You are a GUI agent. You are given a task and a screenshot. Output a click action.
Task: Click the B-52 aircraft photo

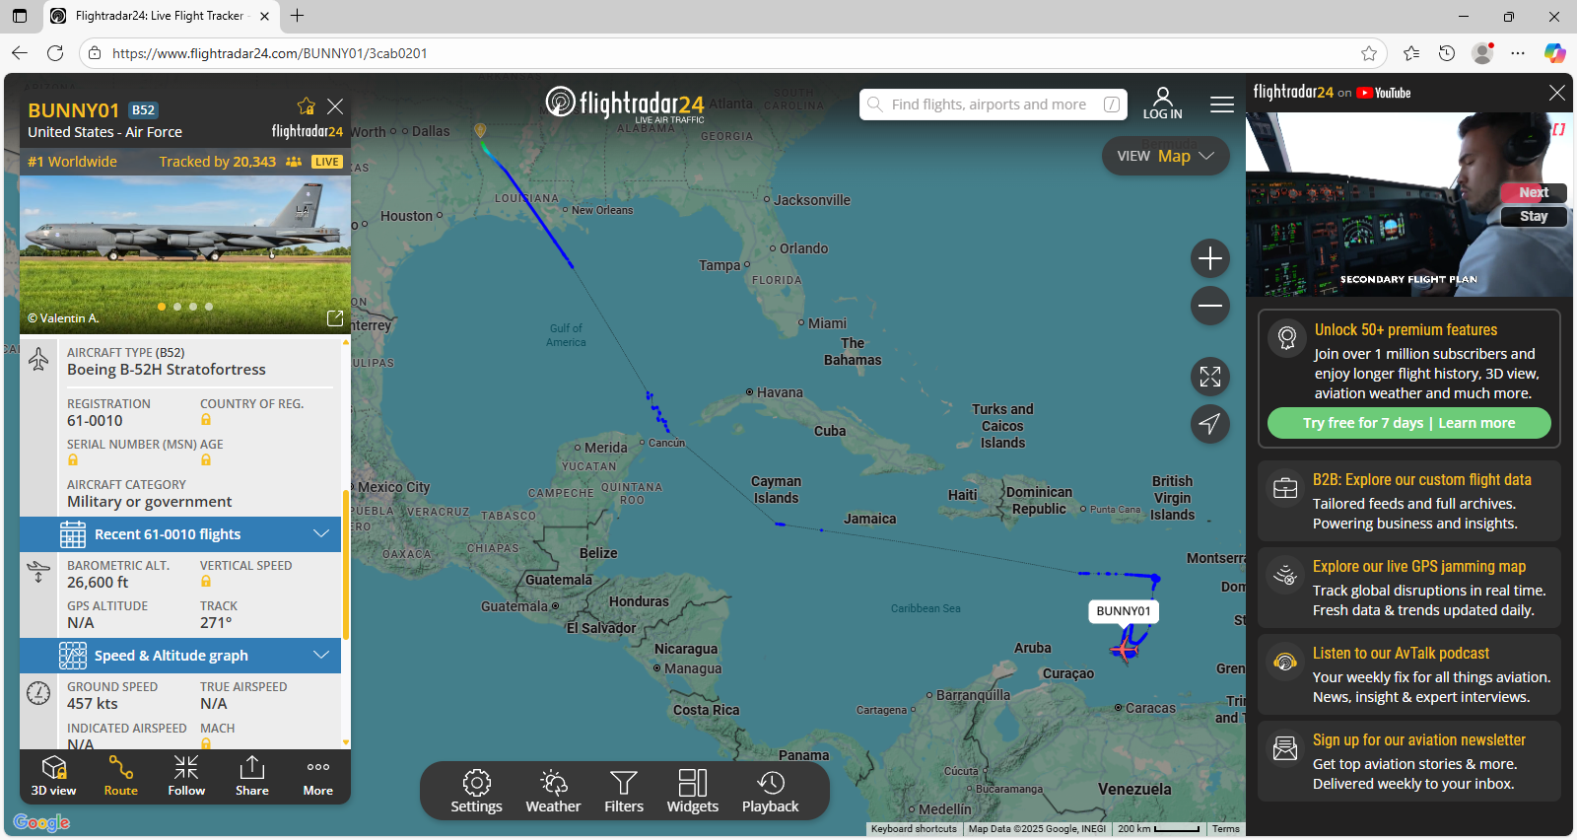coord(185,255)
